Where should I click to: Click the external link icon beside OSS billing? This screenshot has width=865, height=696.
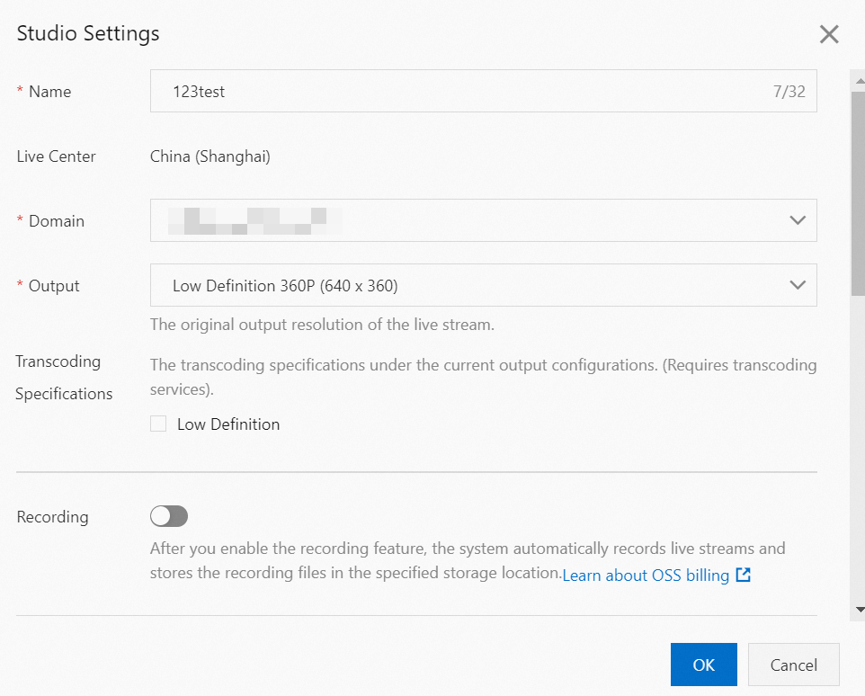[743, 575]
